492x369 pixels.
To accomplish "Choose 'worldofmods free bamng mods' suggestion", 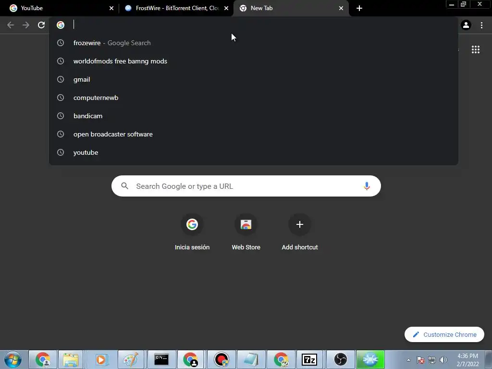I will pos(254,61).
